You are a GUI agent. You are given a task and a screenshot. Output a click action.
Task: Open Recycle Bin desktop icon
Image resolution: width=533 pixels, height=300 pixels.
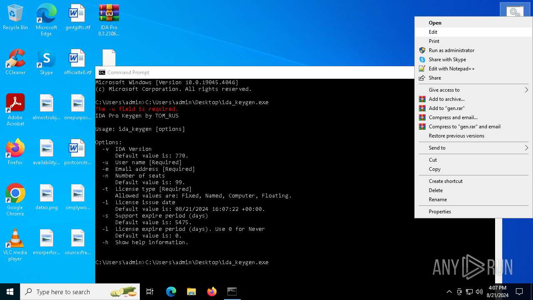point(15,17)
